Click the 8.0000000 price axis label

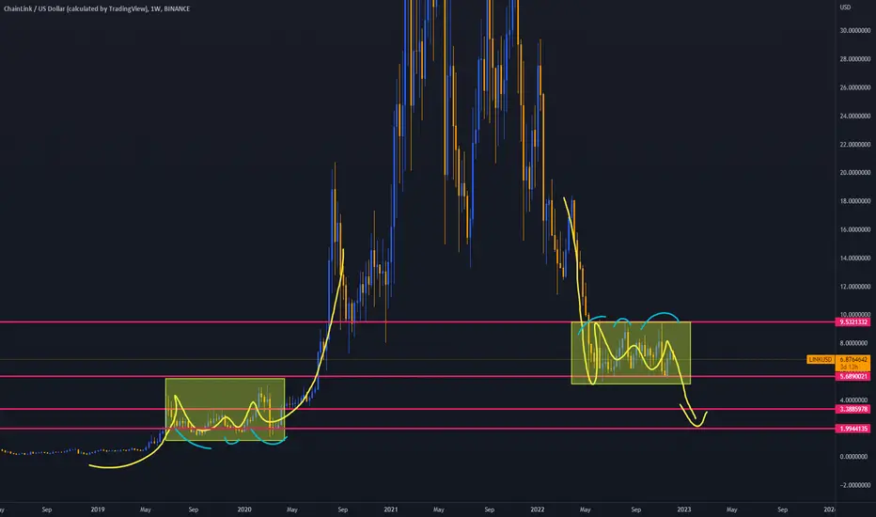pyautogui.click(x=854, y=343)
